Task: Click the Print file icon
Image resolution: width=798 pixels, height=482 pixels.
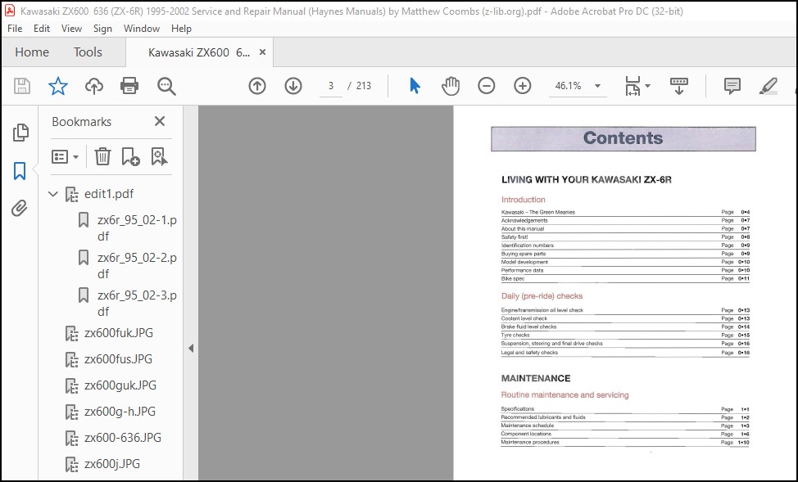Action: [x=129, y=86]
